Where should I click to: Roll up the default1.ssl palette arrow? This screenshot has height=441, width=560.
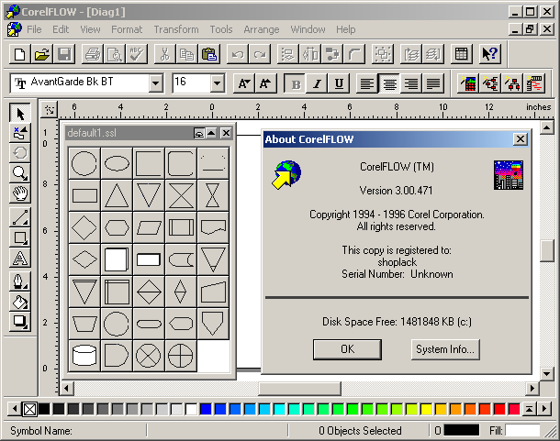tap(211, 133)
